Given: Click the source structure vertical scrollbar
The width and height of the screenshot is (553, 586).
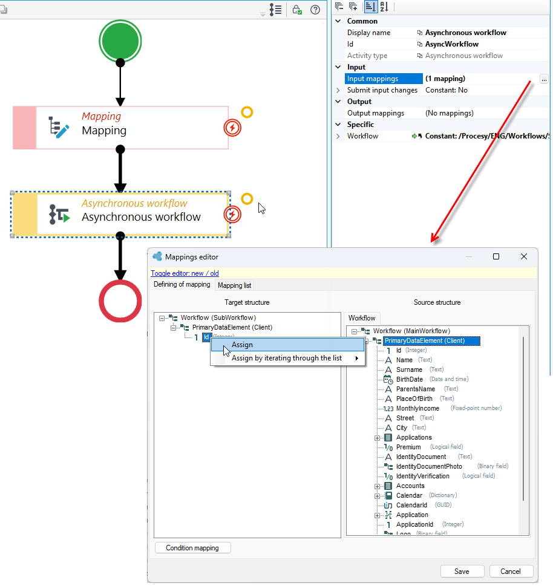Looking at the screenshot, I should coord(523,418).
